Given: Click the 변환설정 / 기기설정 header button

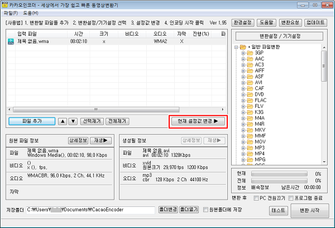Looking at the screenshot, I should point(279,36).
